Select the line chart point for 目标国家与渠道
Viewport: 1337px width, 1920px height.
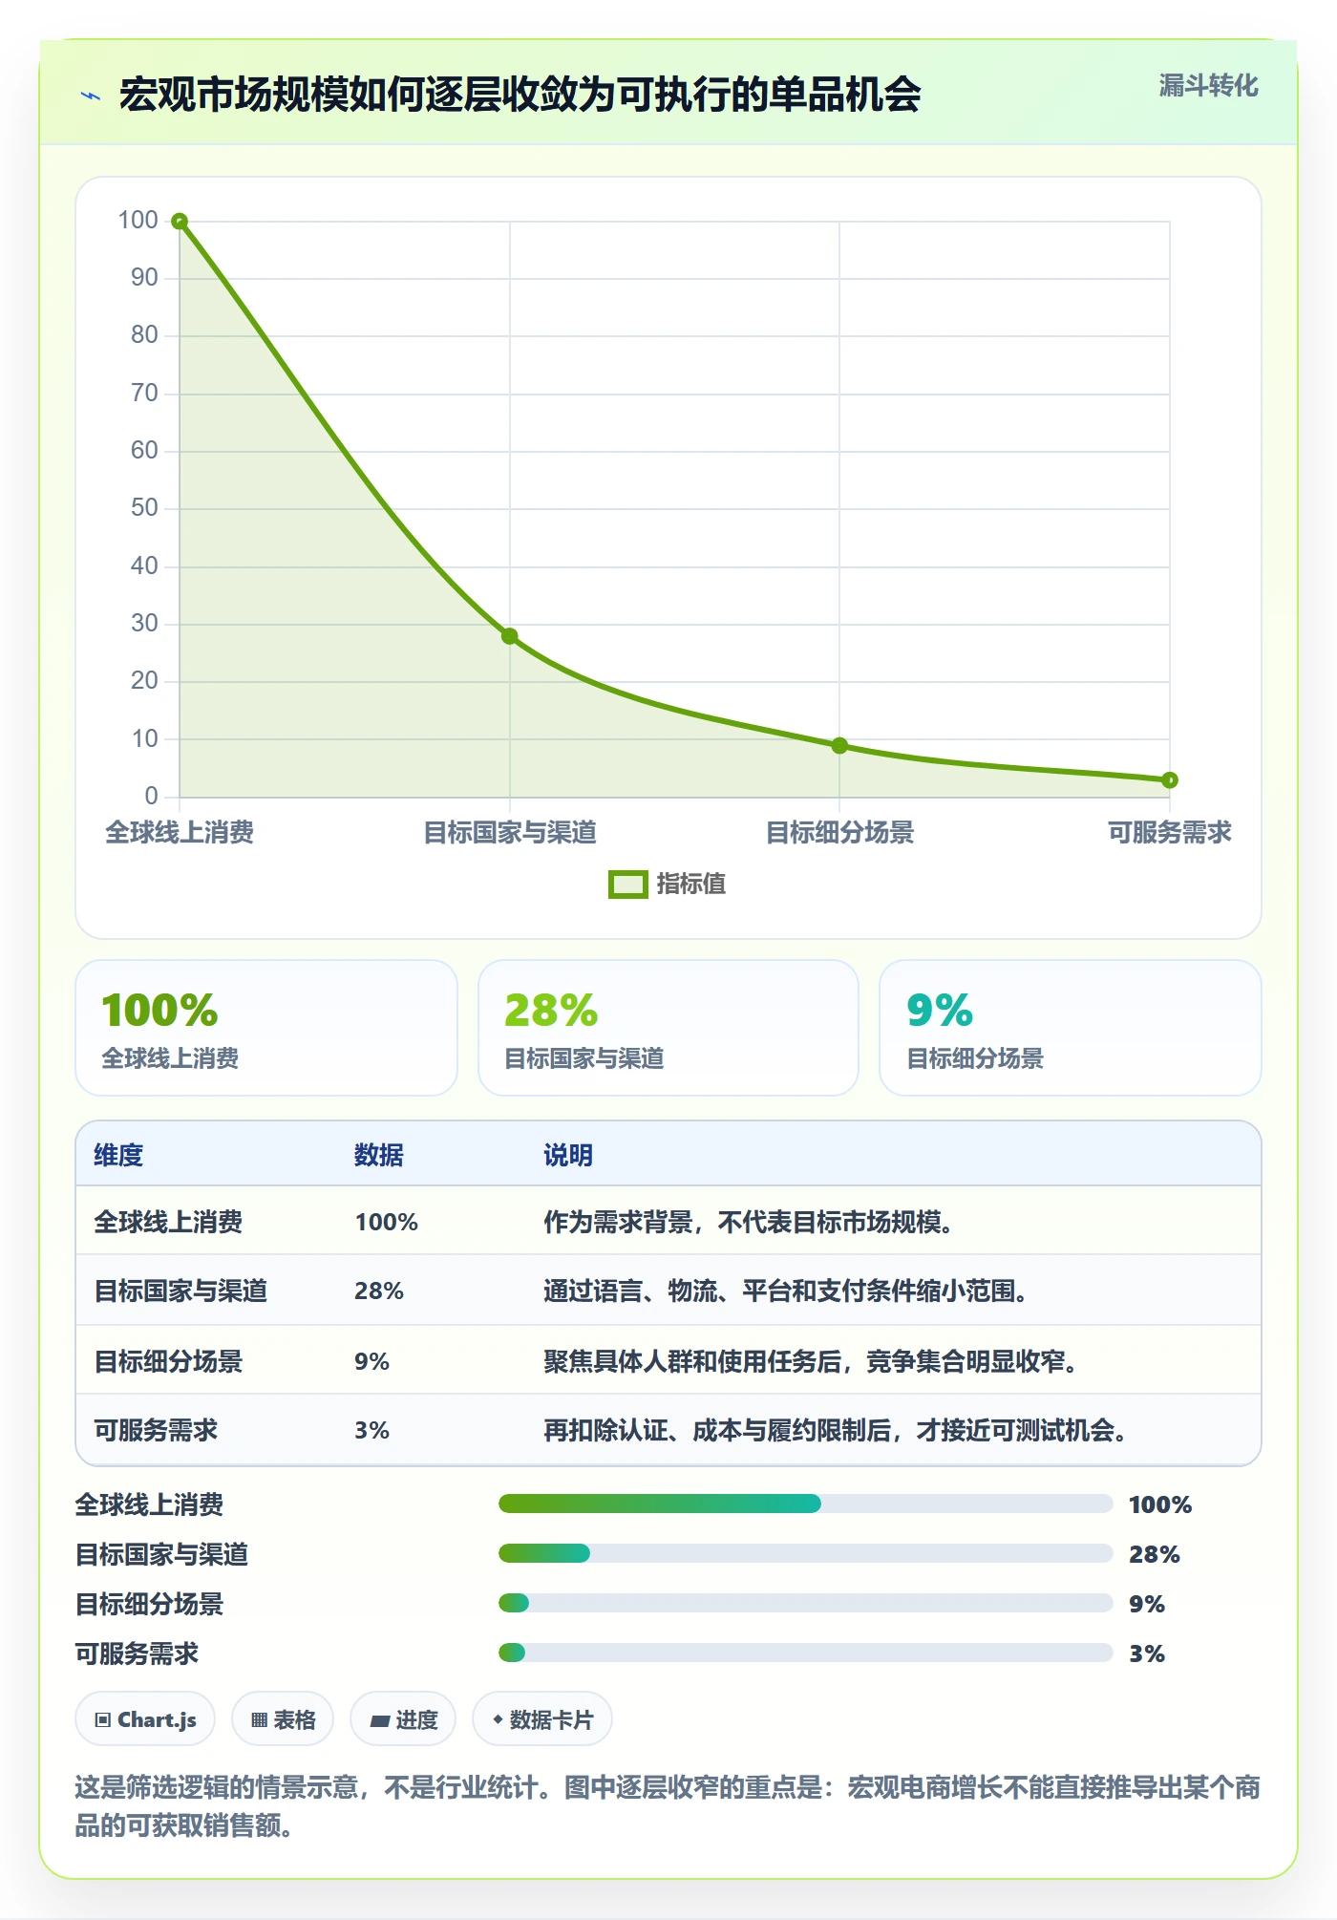coord(510,636)
